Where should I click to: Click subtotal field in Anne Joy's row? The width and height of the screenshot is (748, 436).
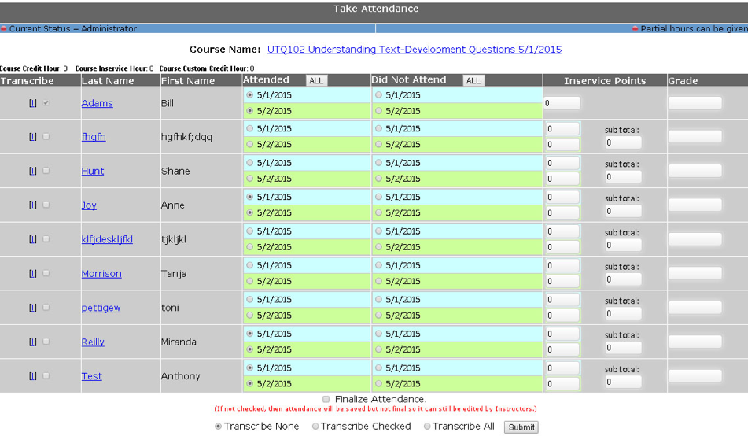point(622,211)
